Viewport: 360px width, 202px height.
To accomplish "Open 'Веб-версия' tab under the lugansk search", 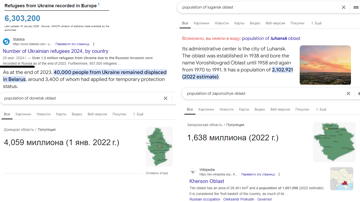I will pos(275,23).
